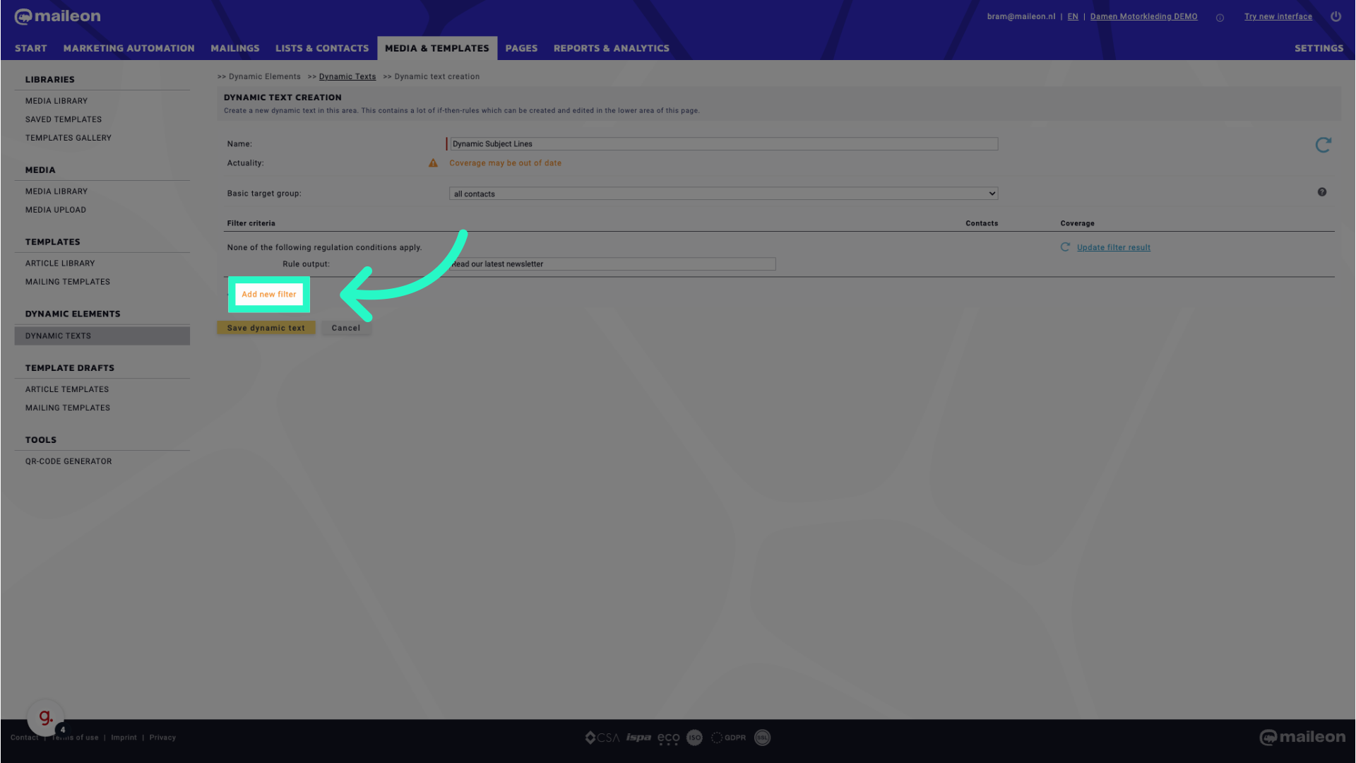Select MEDIA & TEMPLATES tab
Screen dimensions: 1356x763
point(437,48)
